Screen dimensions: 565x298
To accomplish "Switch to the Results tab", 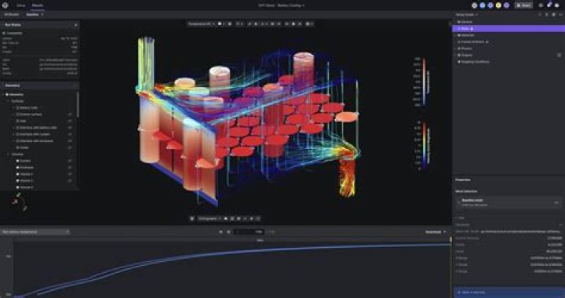I will coord(38,5).
